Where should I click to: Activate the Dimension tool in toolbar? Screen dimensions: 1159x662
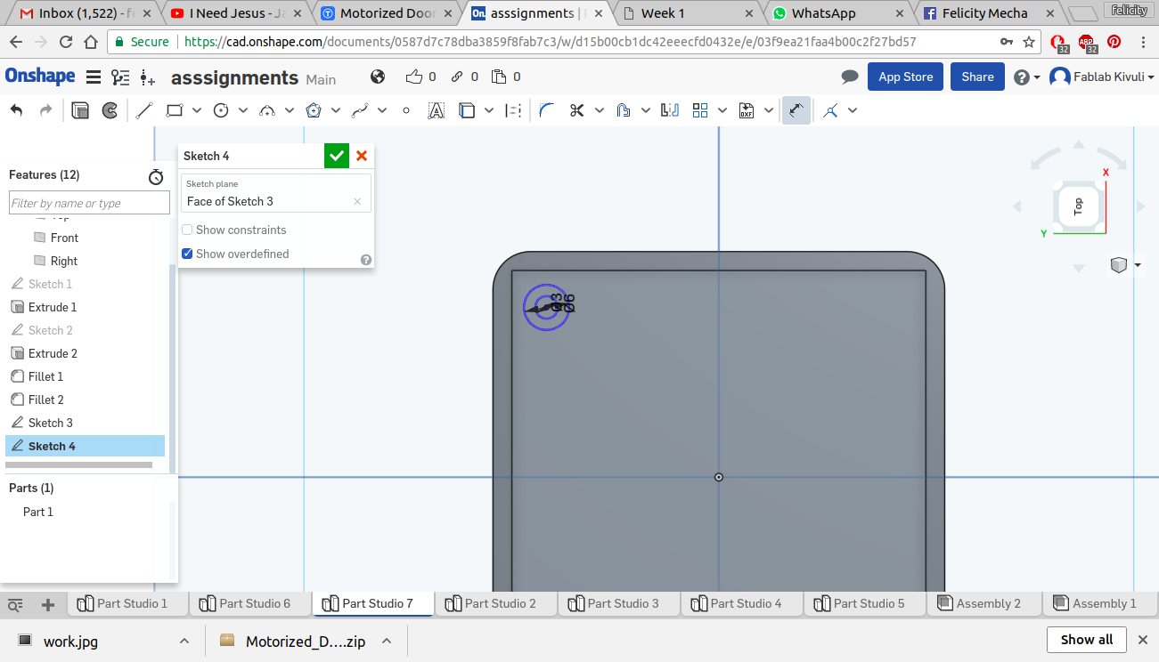pyautogui.click(x=796, y=110)
